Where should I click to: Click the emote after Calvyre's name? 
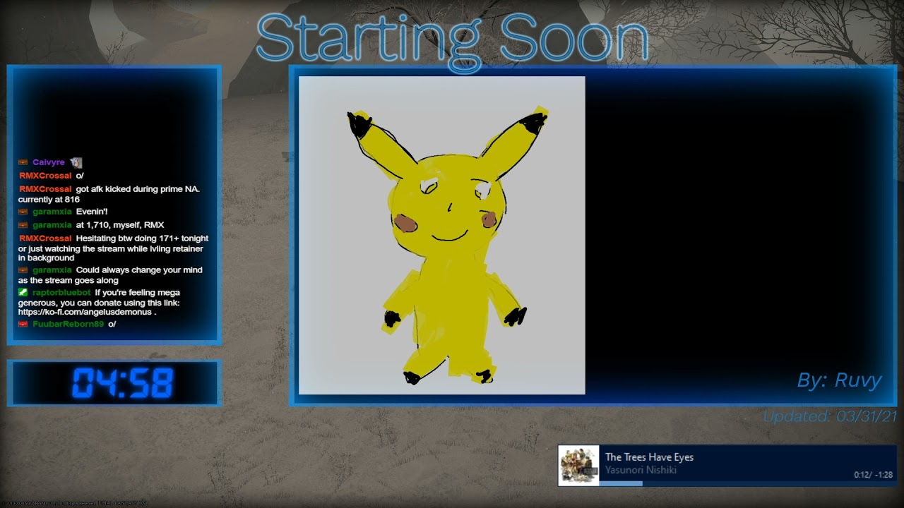click(x=76, y=162)
